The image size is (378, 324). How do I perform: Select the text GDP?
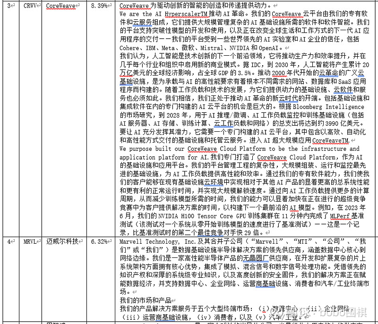223,73
